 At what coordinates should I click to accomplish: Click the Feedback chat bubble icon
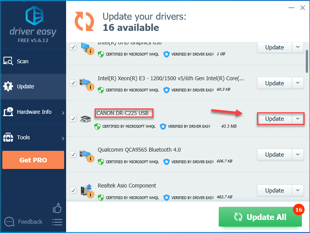(9, 222)
